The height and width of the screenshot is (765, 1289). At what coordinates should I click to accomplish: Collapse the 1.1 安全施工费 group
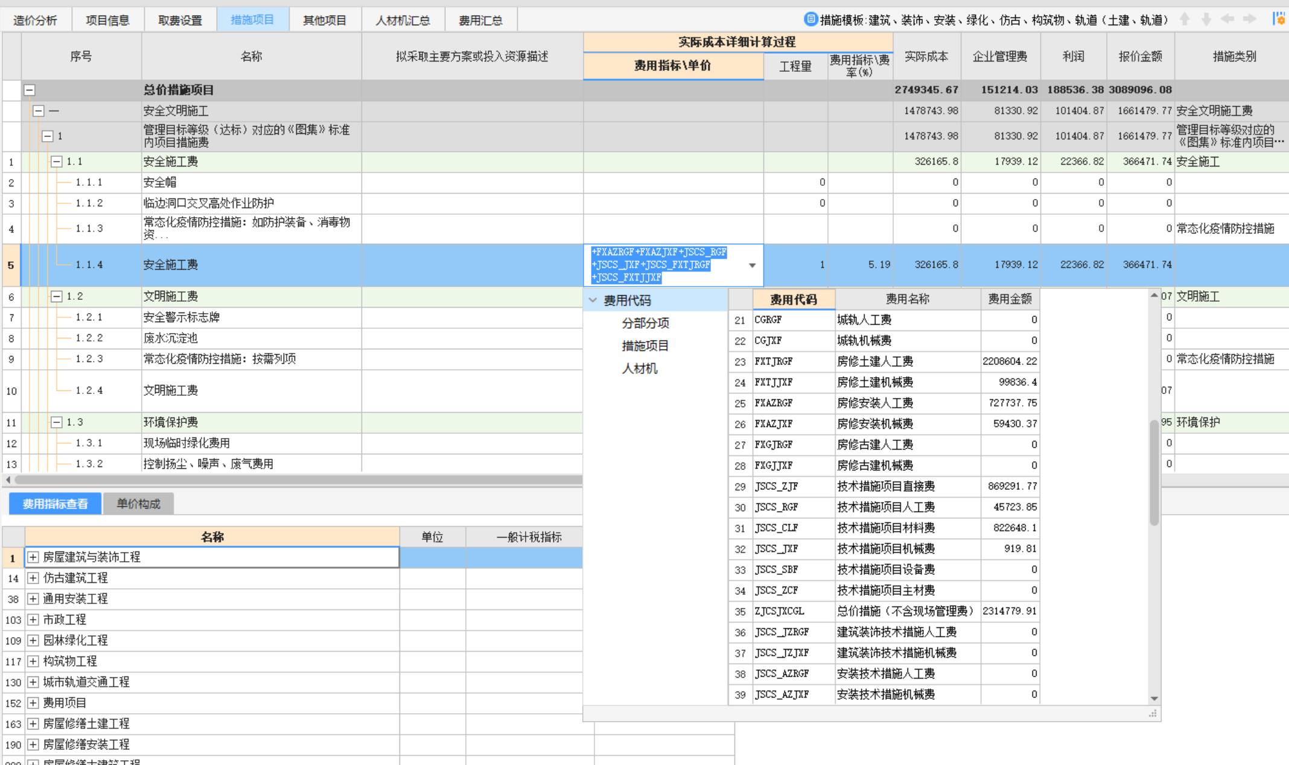tap(56, 162)
